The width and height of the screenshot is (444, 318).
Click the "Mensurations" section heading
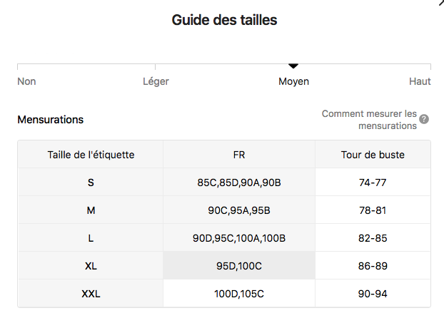50,120
